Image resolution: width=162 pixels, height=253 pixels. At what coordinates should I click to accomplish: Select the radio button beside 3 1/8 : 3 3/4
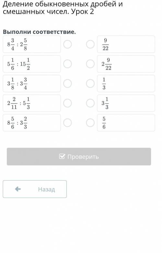(67, 84)
